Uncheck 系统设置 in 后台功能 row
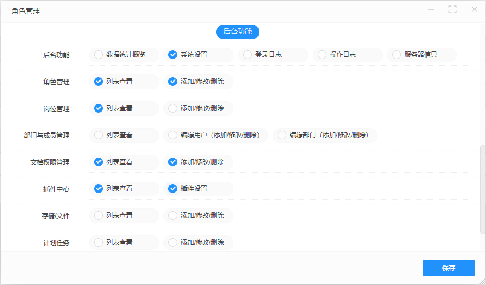Image resolution: width=486 pixels, height=285 pixels. [x=173, y=55]
